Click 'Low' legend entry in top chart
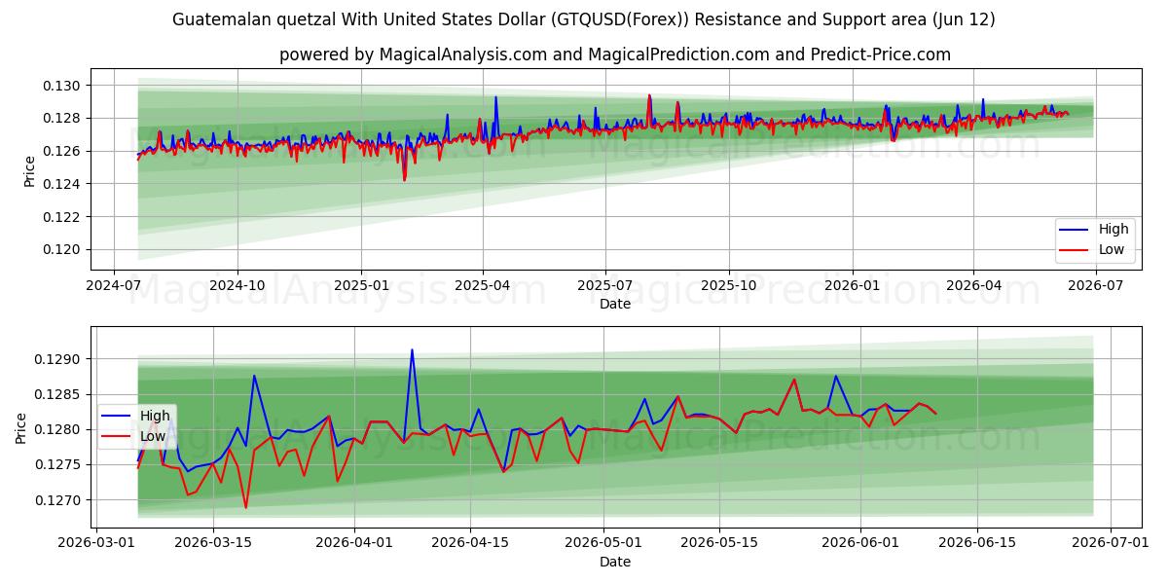 tap(1112, 249)
